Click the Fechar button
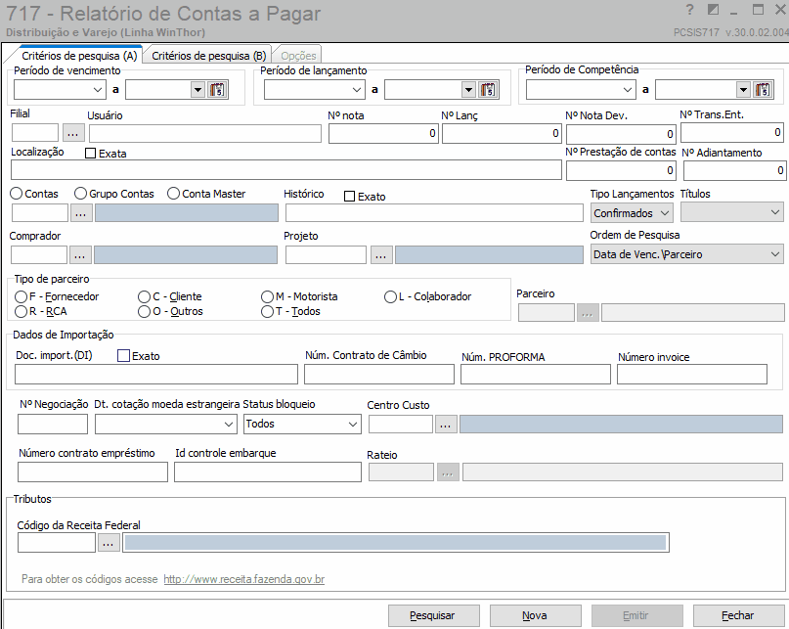 [738, 615]
